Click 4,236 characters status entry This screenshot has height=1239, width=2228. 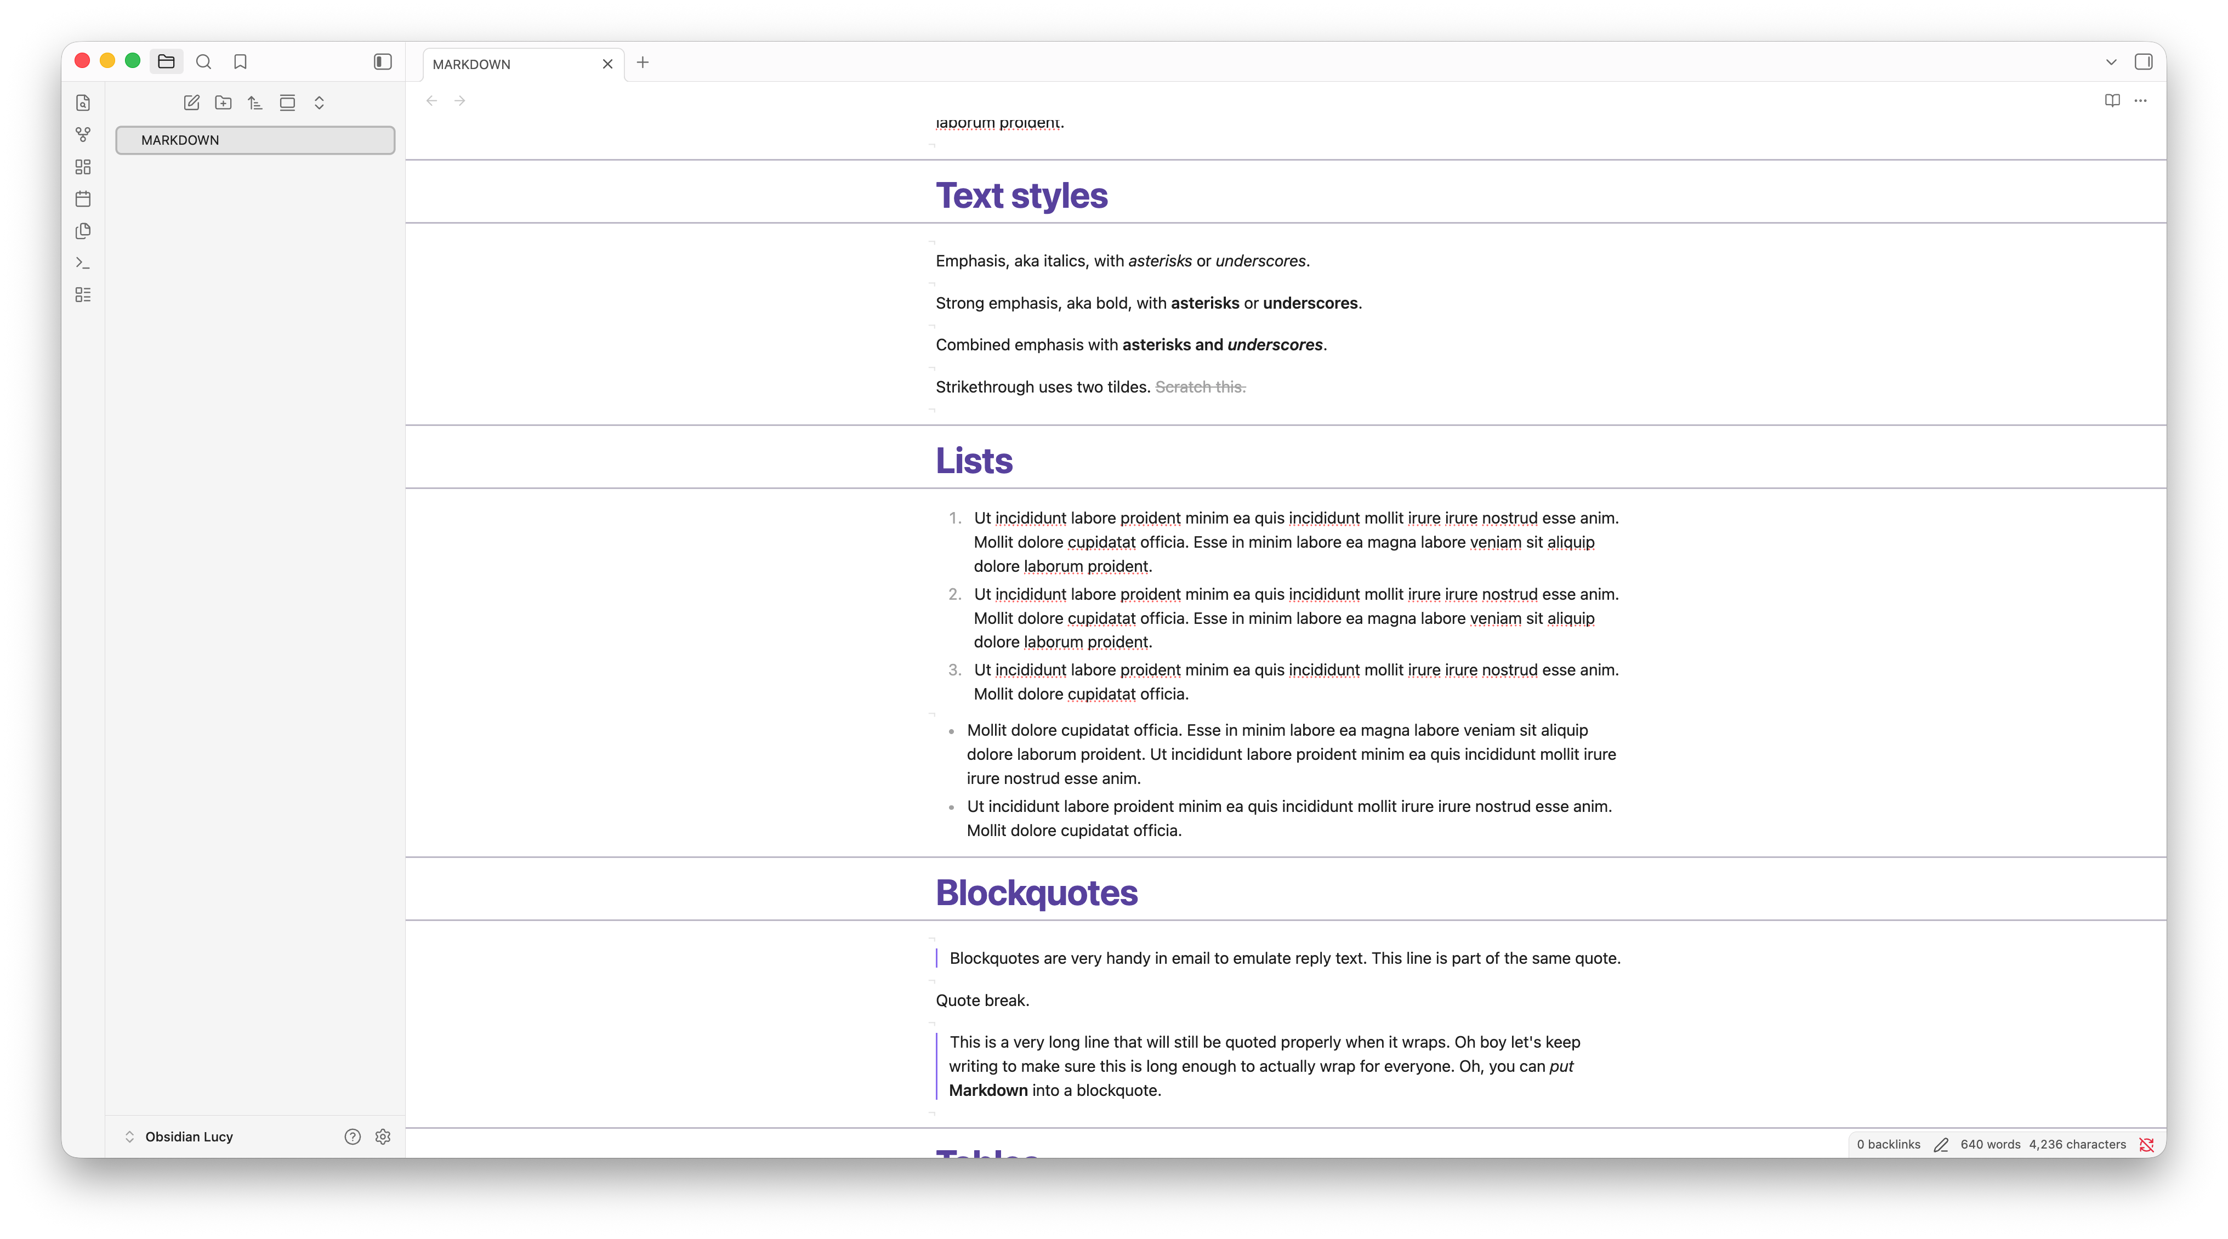2077,1144
